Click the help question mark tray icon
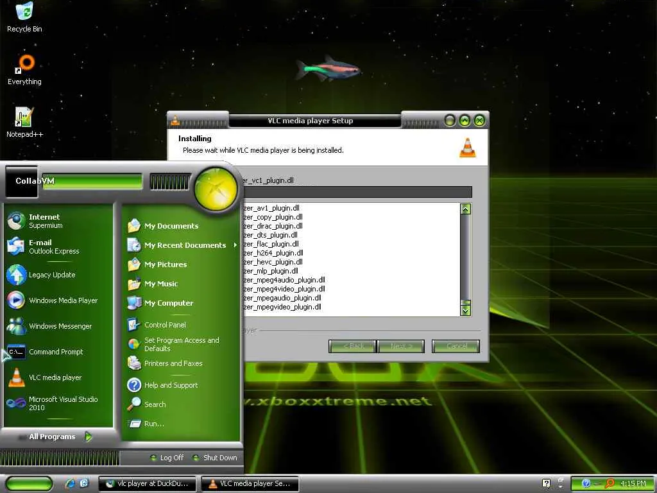657x493 pixels. pyautogui.click(x=546, y=483)
